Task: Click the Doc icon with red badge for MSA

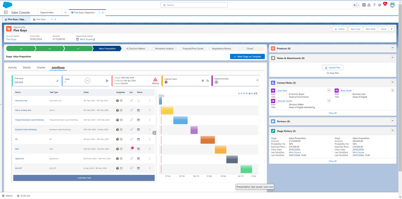Action: click(x=132, y=149)
